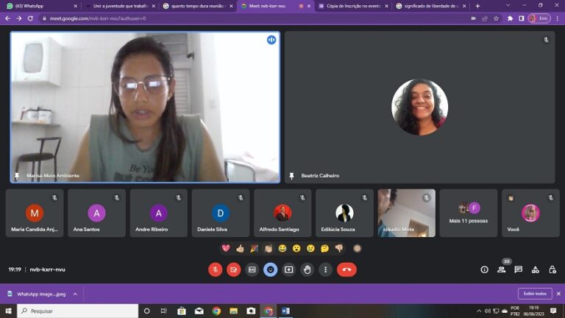This screenshot has height=318, width=565.
Task: Close the emoji reactions bar
Action: pos(270,269)
